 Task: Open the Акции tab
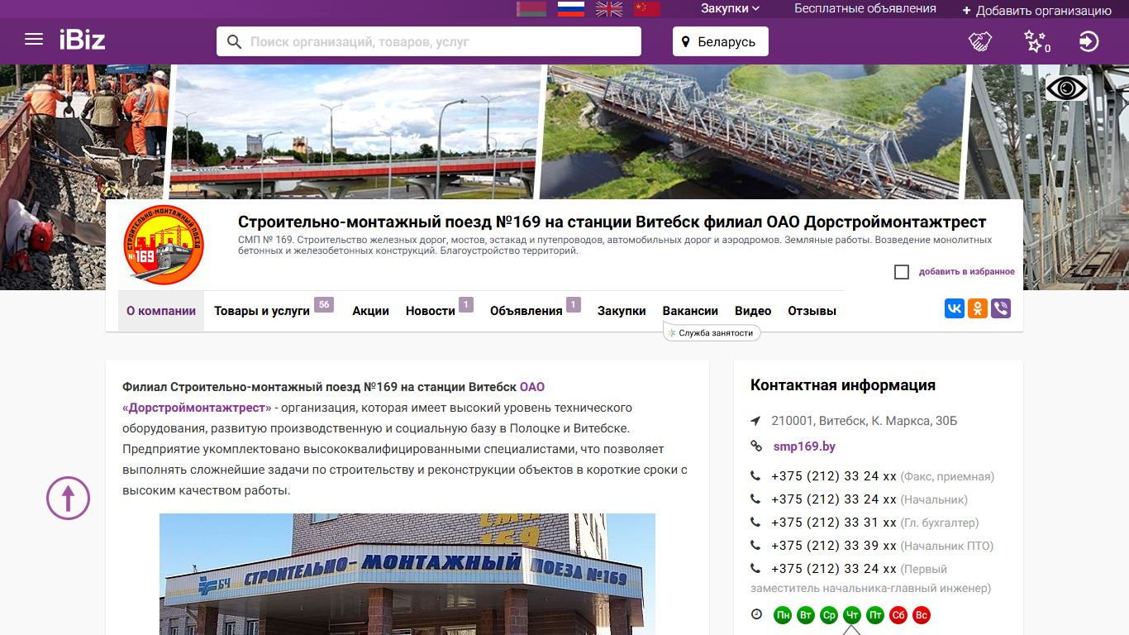coord(371,311)
